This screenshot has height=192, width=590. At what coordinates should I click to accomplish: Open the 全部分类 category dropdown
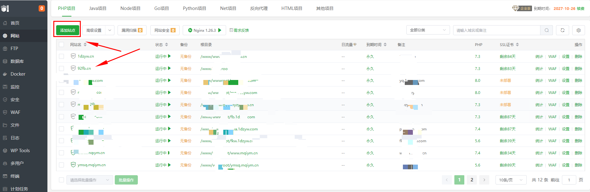coord(428,30)
